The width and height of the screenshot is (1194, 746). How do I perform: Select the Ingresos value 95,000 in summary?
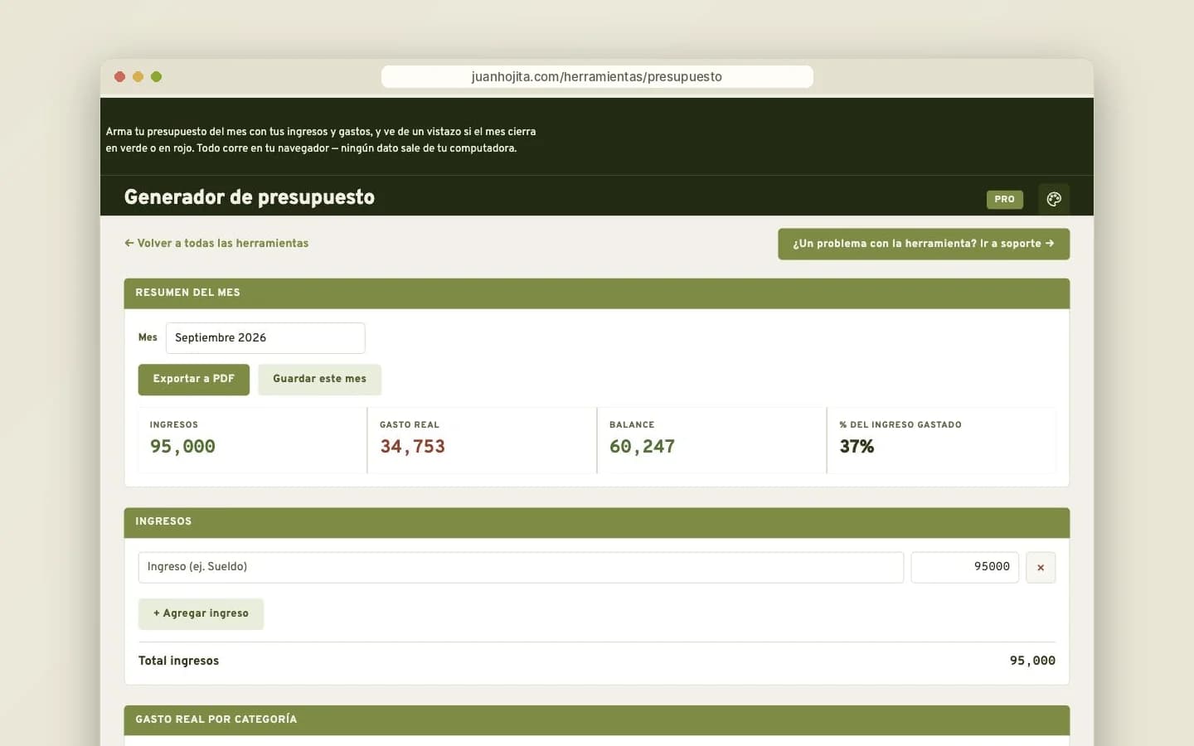[182, 447]
